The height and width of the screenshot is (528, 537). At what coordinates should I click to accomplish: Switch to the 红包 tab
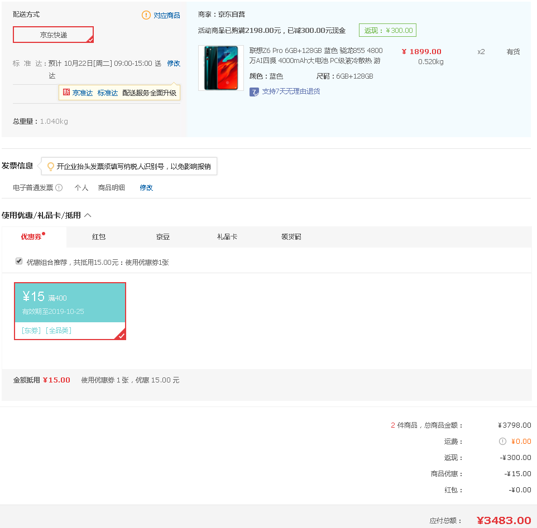99,236
